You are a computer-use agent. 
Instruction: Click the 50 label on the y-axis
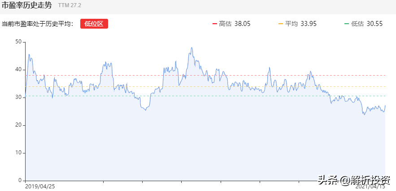pos(18,42)
